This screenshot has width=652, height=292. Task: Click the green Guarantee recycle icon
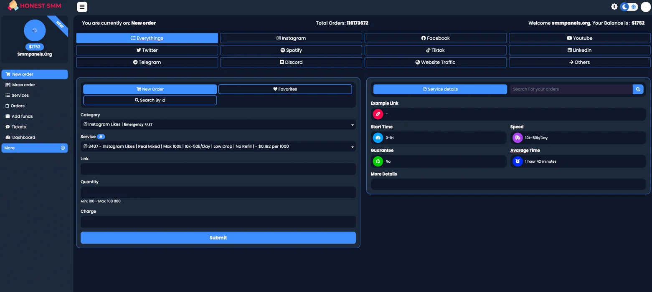378,161
